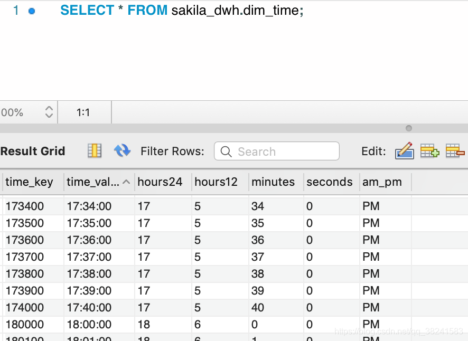Select hours24 cell in the 173600 row
Screen dimensions: 468x341
coord(163,240)
